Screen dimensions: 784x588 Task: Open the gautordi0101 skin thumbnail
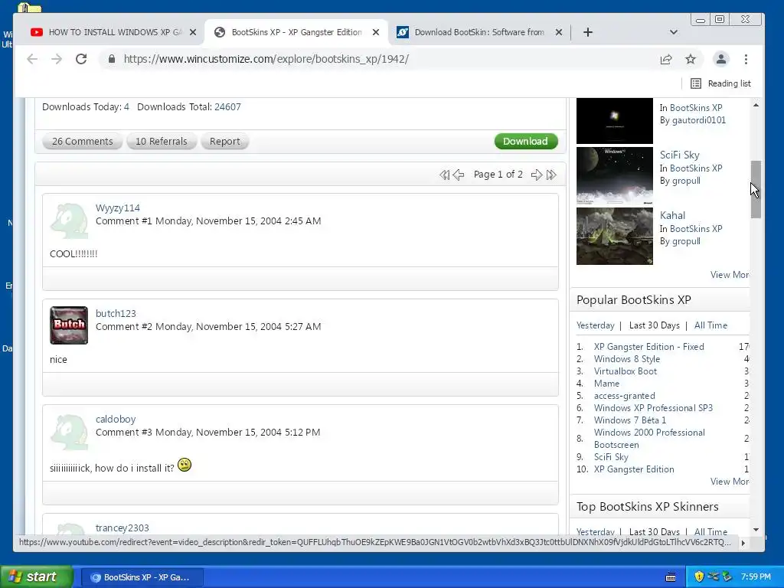[615, 120]
